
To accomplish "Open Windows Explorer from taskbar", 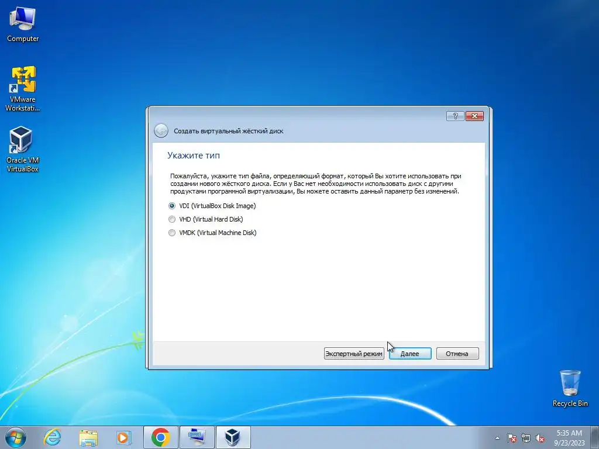I will (88, 437).
